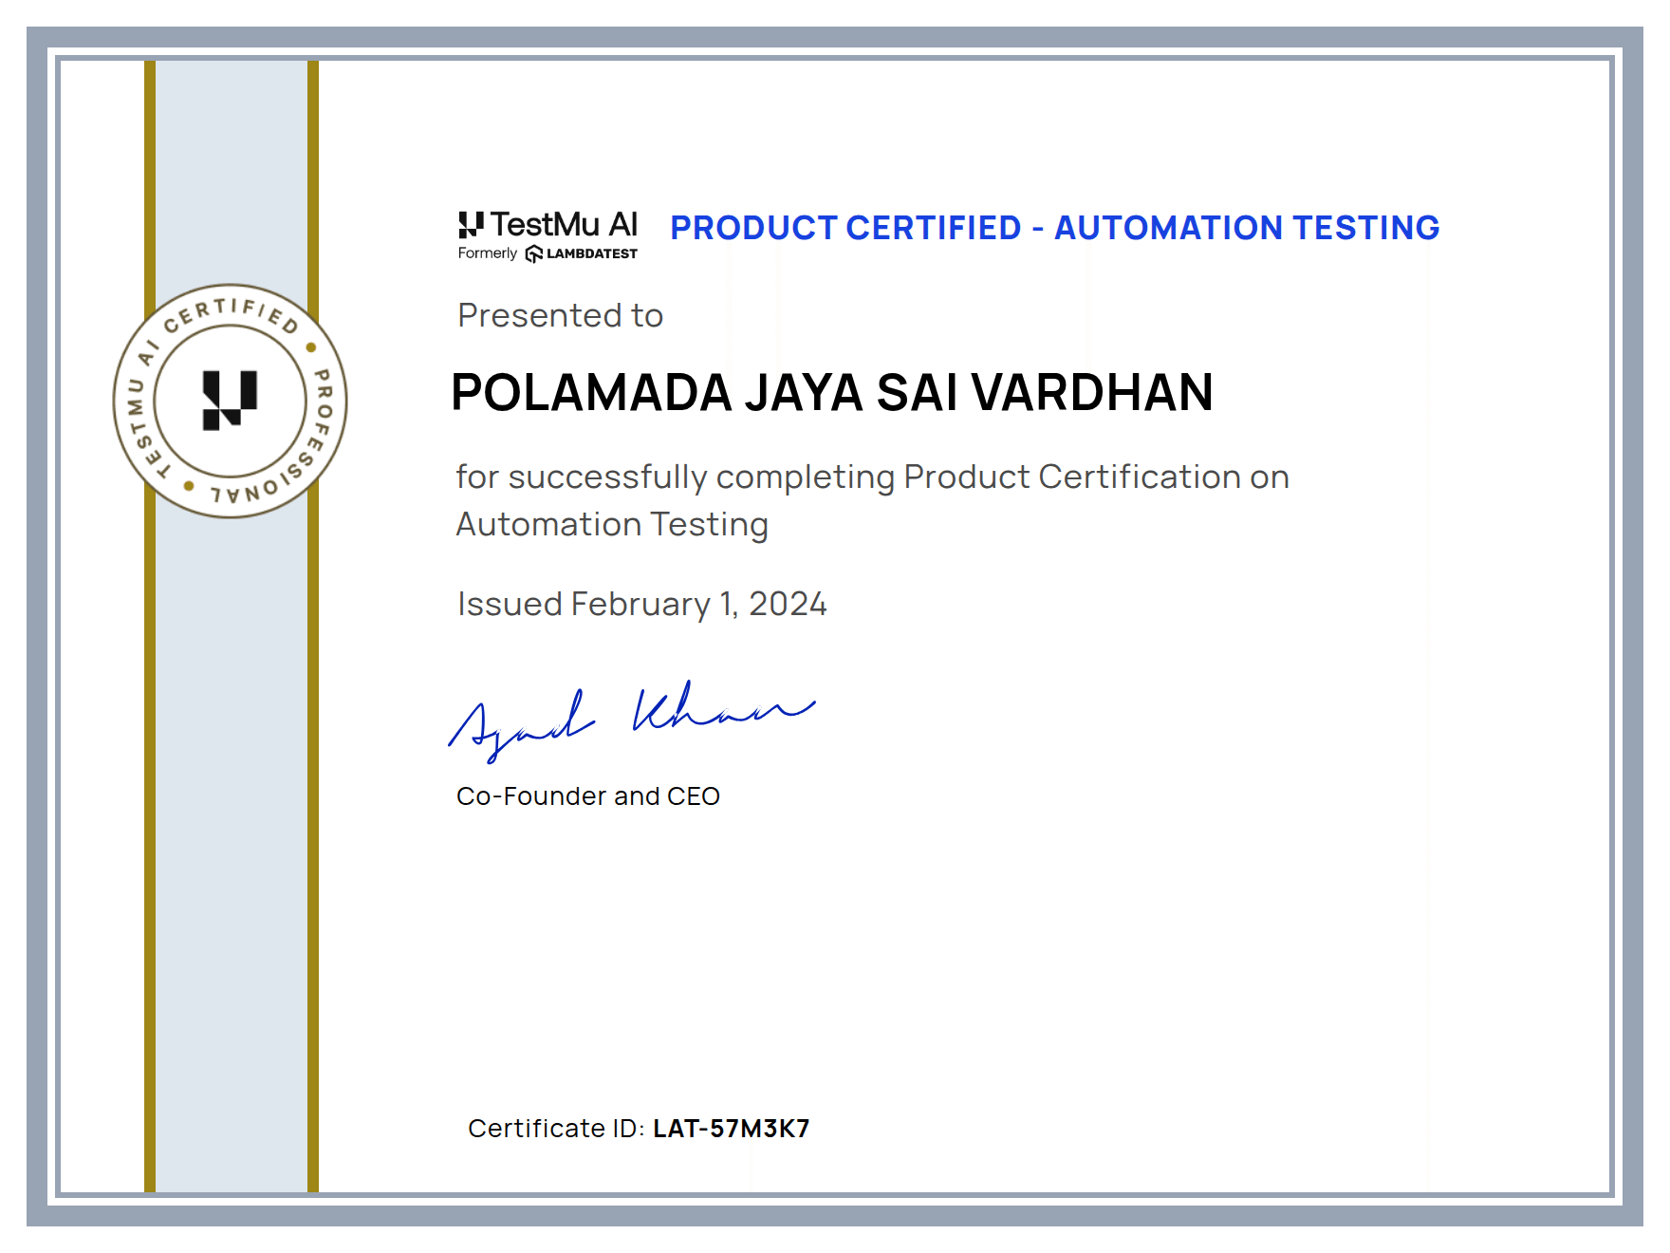Click the Presented to text
Viewport: 1670px width, 1253px height.
[x=560, y=315]
